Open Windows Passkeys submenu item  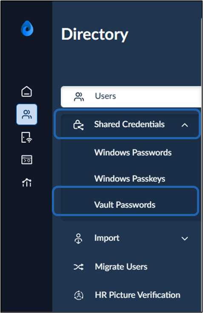coord(130,178)
